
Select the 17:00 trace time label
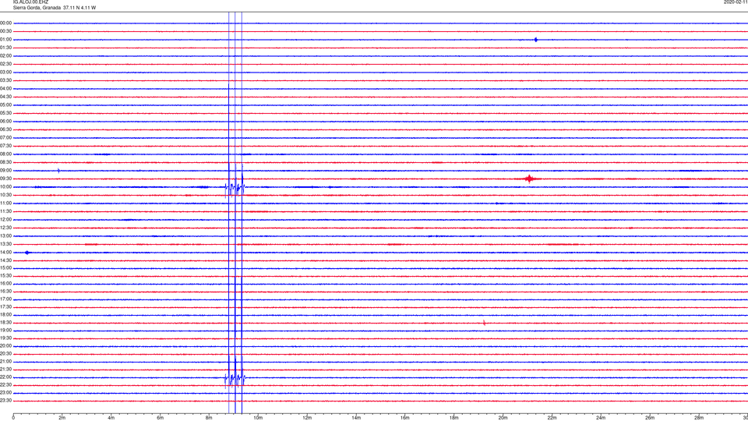tap(5, 299)
